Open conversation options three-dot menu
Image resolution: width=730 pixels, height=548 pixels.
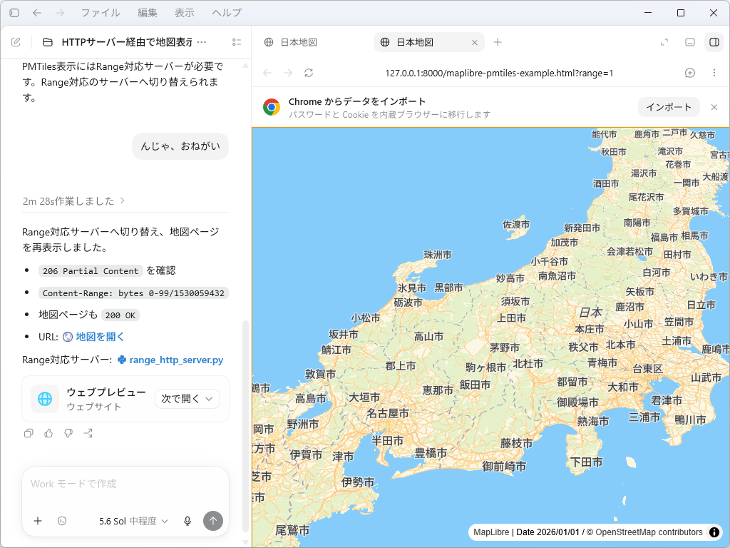(x=202, y=42)
